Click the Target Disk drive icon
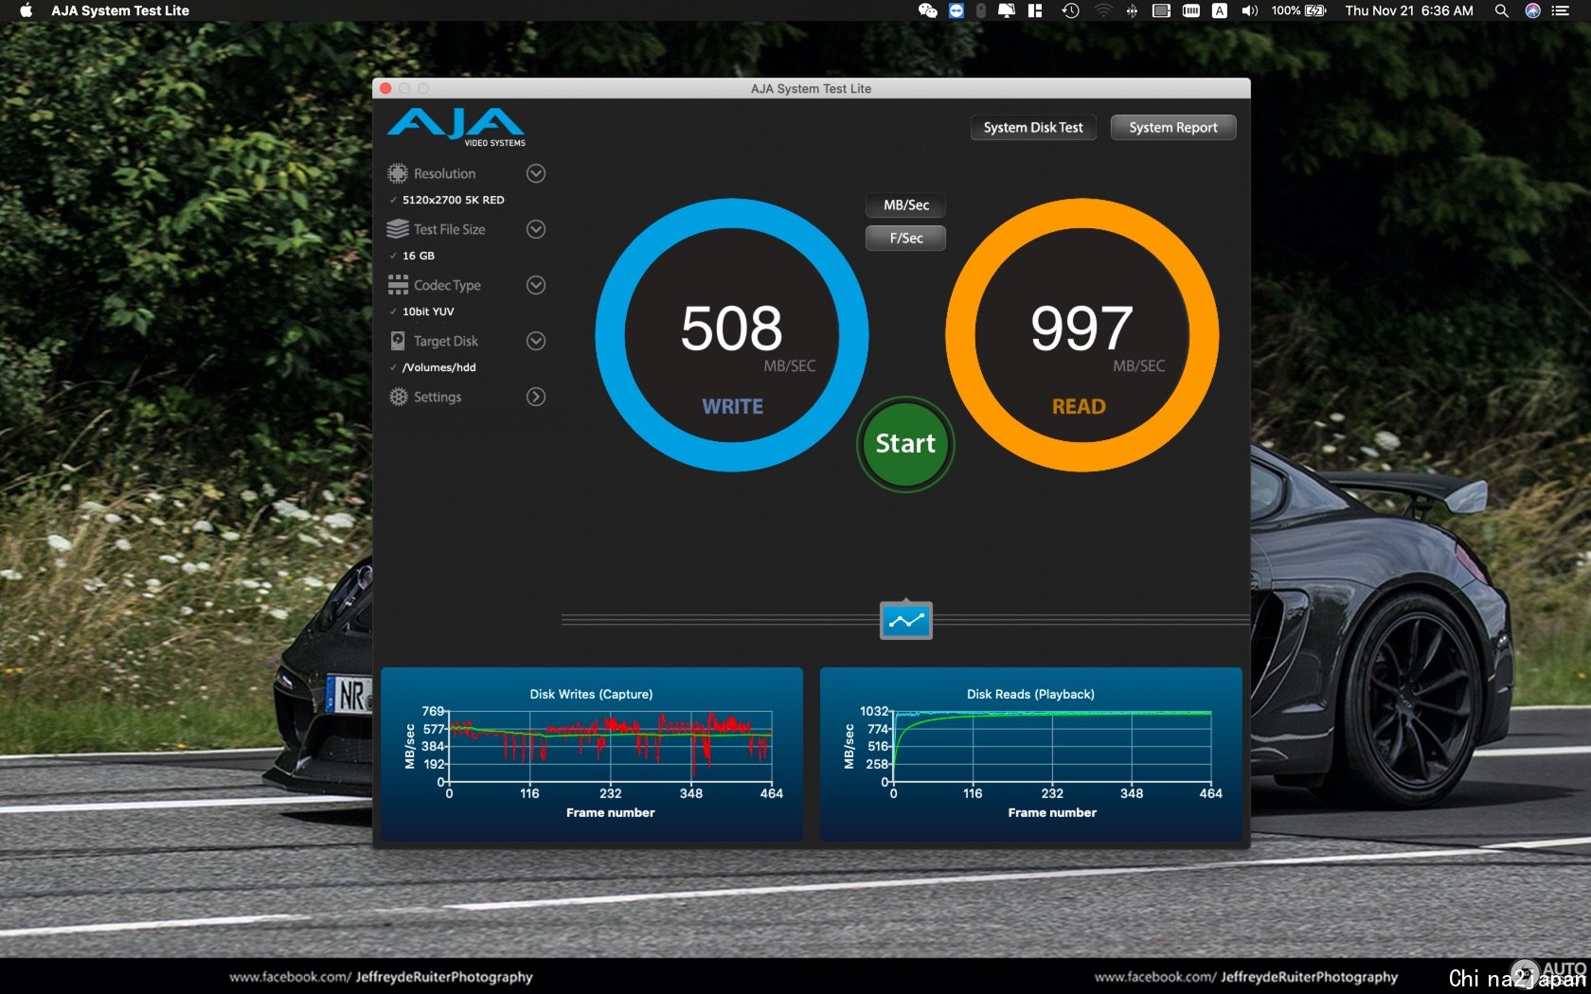The width and height of the screenshot is (1591, 994). [398, 341]
